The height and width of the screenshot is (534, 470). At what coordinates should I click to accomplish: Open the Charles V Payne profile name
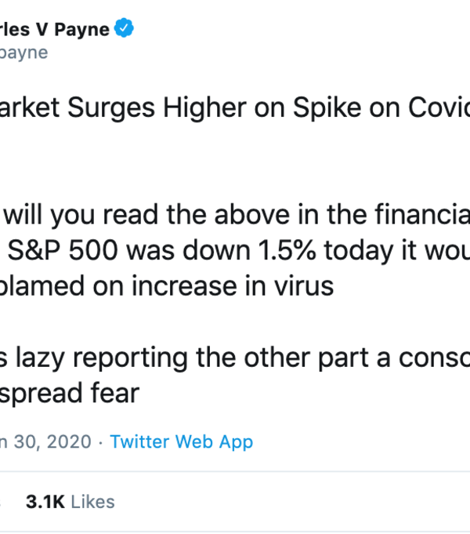[55, 30]
